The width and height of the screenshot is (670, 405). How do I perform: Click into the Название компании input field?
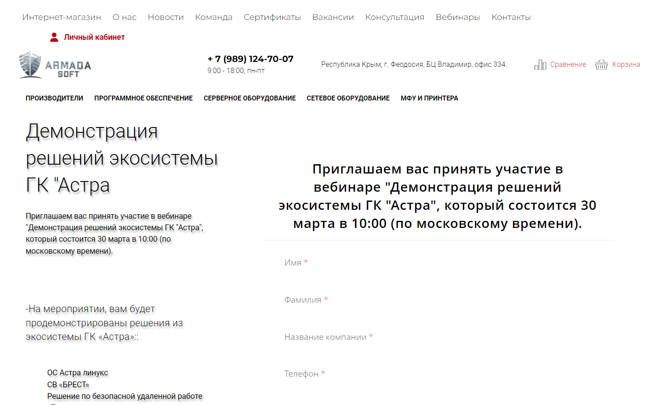[x=437, y=337]
